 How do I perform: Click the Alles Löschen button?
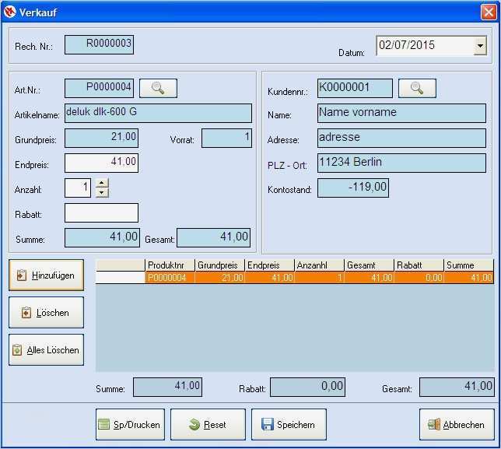click(47, 350)
